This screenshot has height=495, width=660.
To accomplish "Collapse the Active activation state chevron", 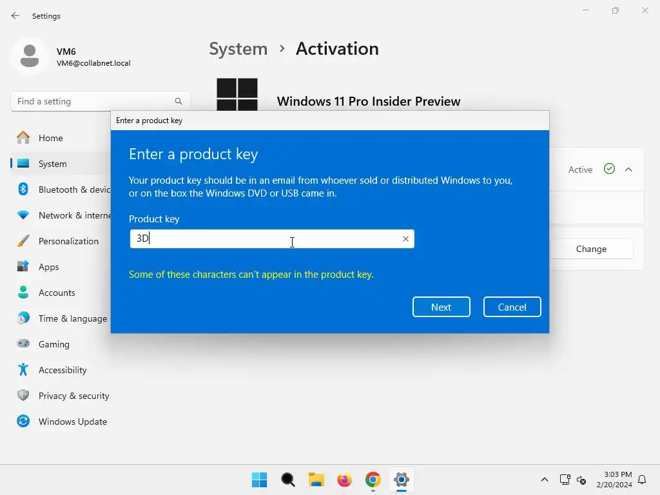I will pos(628,170).
